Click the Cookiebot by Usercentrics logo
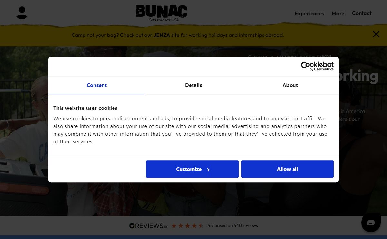 [x=317, y=66]
